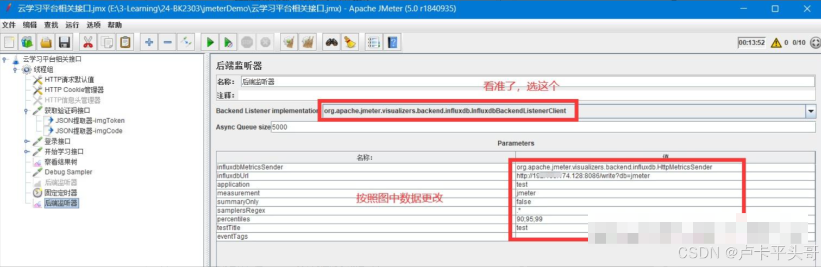Open the 选项 menu
The image size is (821, 267).
[x=93, y=25]
